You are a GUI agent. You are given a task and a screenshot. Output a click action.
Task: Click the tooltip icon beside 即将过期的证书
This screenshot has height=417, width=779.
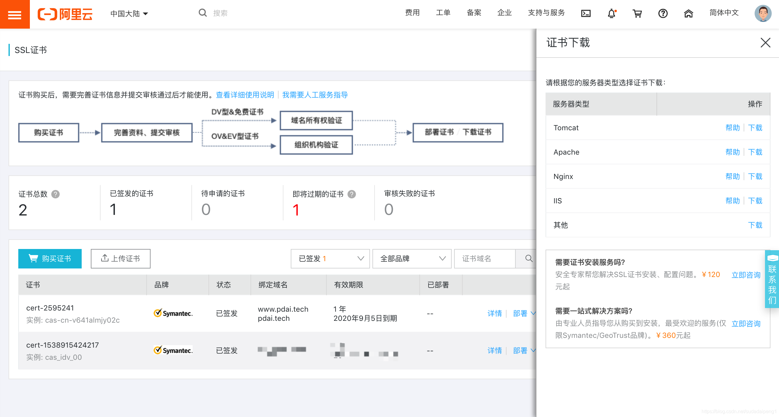351,194
